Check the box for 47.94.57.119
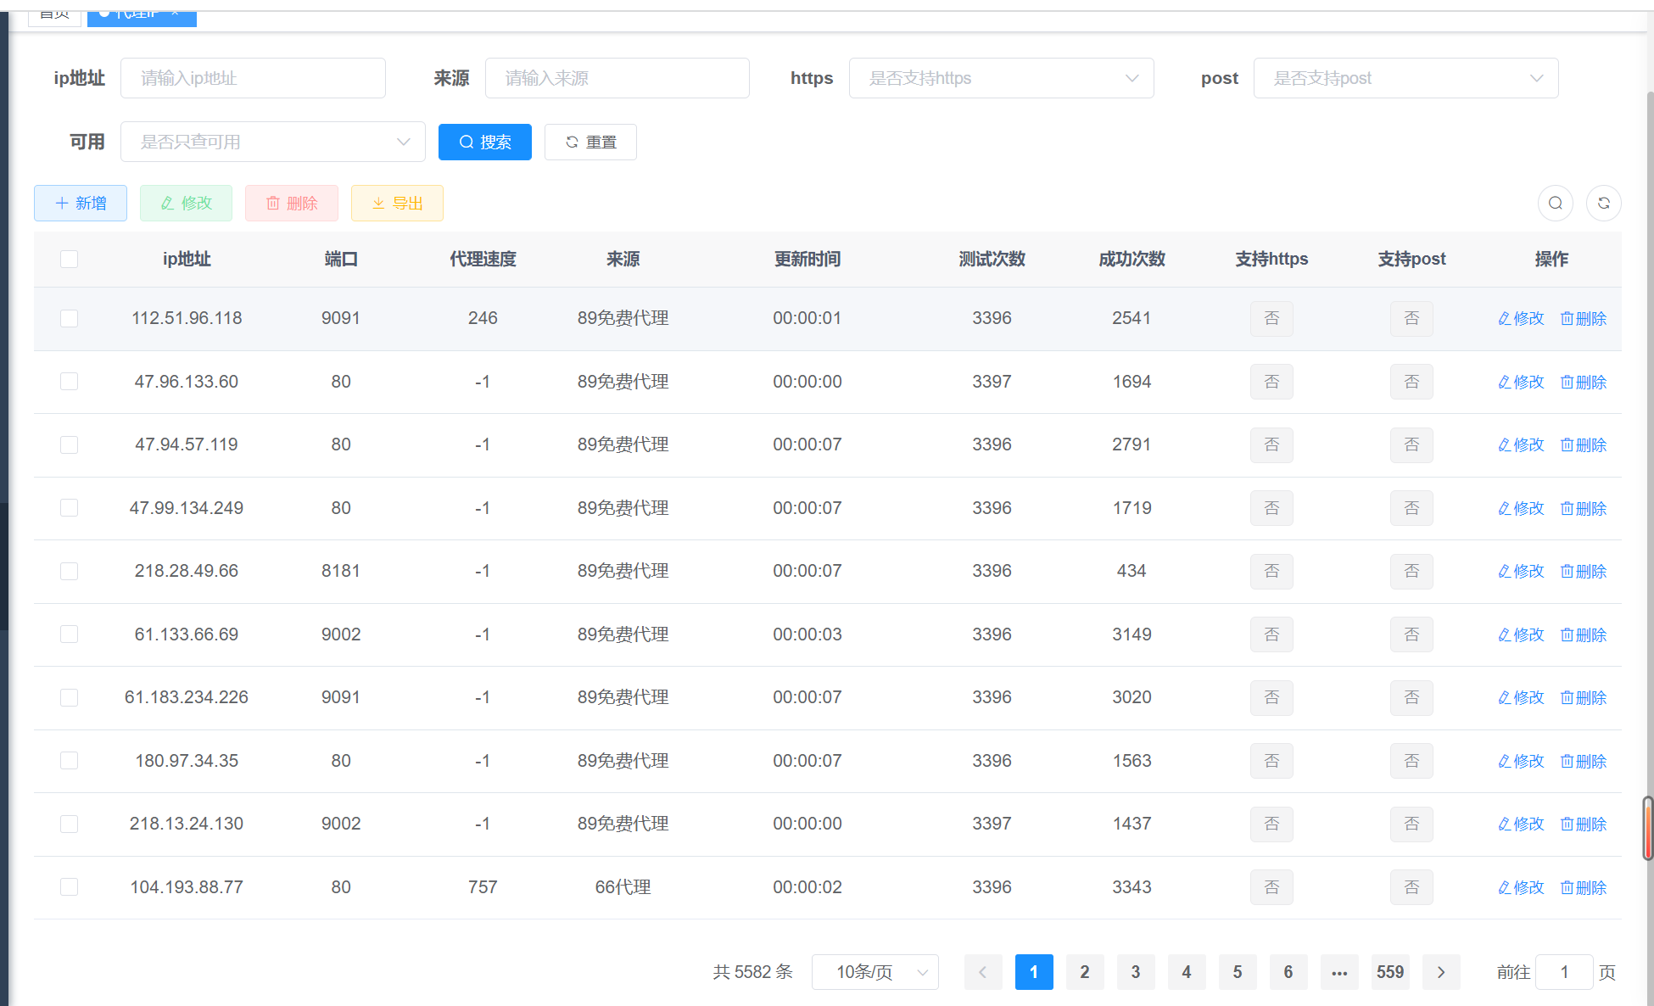This screenshot has width=1654, height=1006. pyautogui.click(x=70, y=444)
